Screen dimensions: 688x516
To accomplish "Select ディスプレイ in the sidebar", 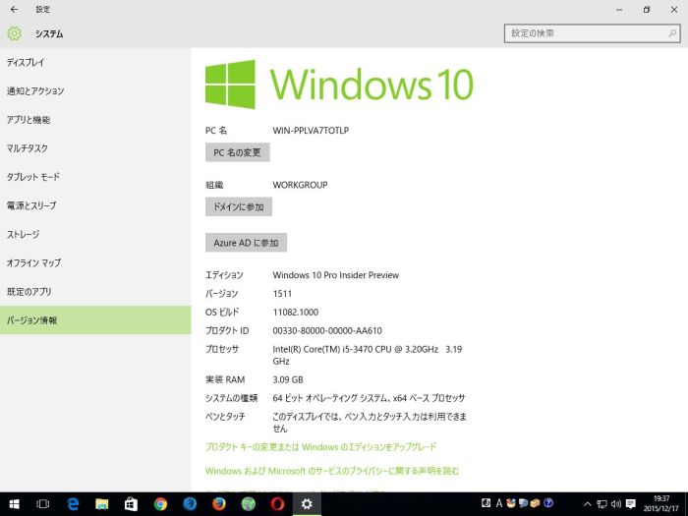I will (x=26, y=63).
